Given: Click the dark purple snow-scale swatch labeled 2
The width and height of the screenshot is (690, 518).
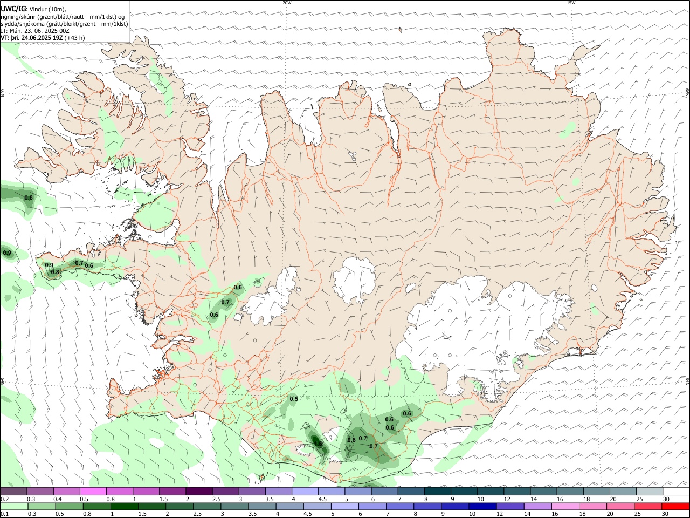Looking at the screenshot, I should click(x=199, y=492).
